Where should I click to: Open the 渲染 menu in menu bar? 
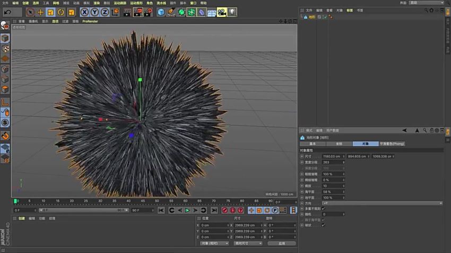click(x=97, y=3)
